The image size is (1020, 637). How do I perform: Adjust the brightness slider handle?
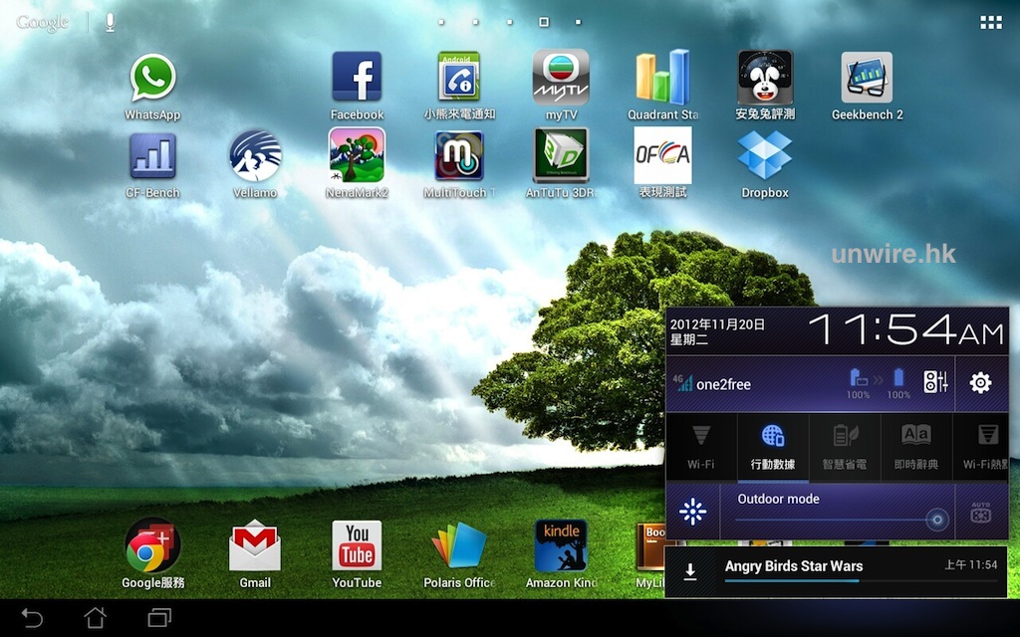click(935, 519)
